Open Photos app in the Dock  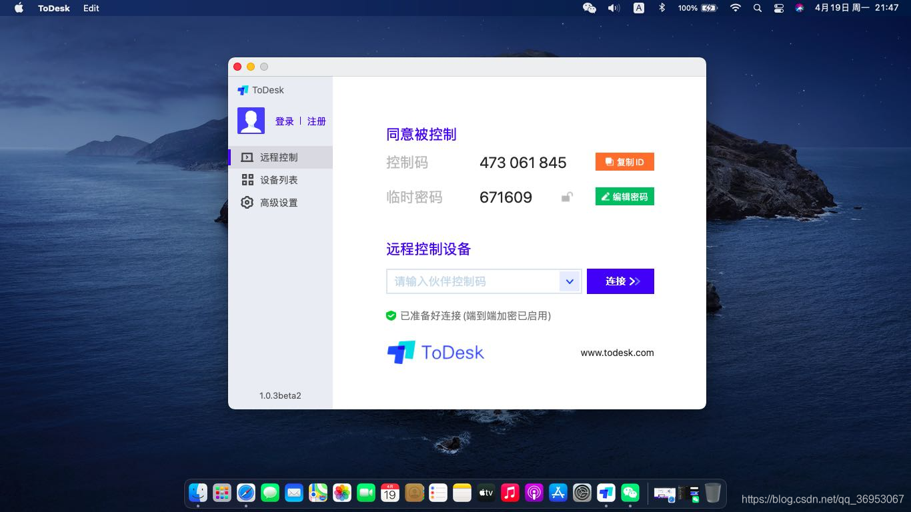point(342,493)
